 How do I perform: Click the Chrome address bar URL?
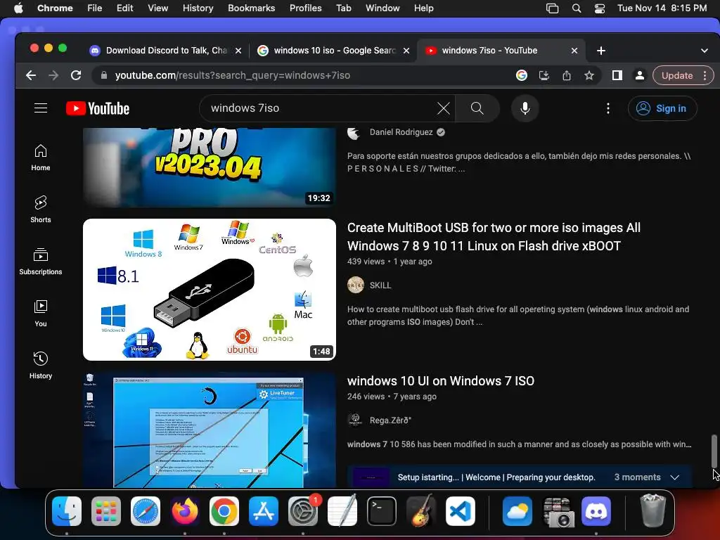[x=232, y=75]
